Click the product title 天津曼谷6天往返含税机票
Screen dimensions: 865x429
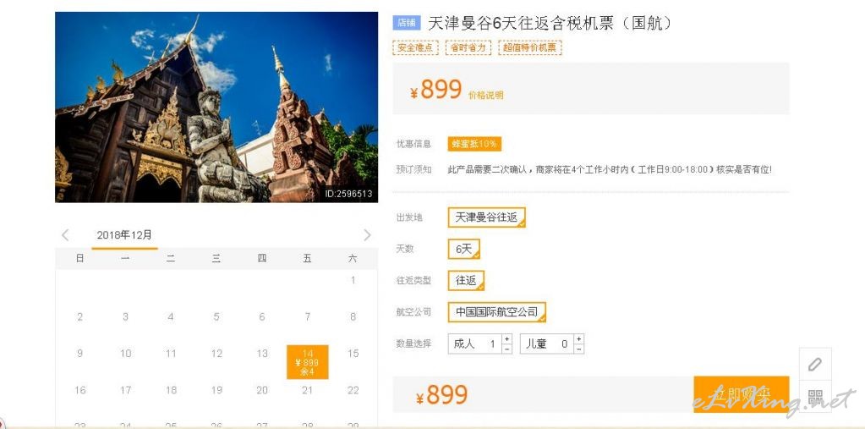[550, 23]
